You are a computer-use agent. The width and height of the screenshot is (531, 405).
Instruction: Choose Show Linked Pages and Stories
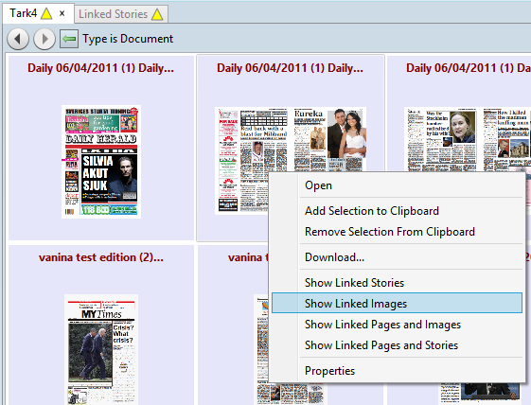[397, 345]
